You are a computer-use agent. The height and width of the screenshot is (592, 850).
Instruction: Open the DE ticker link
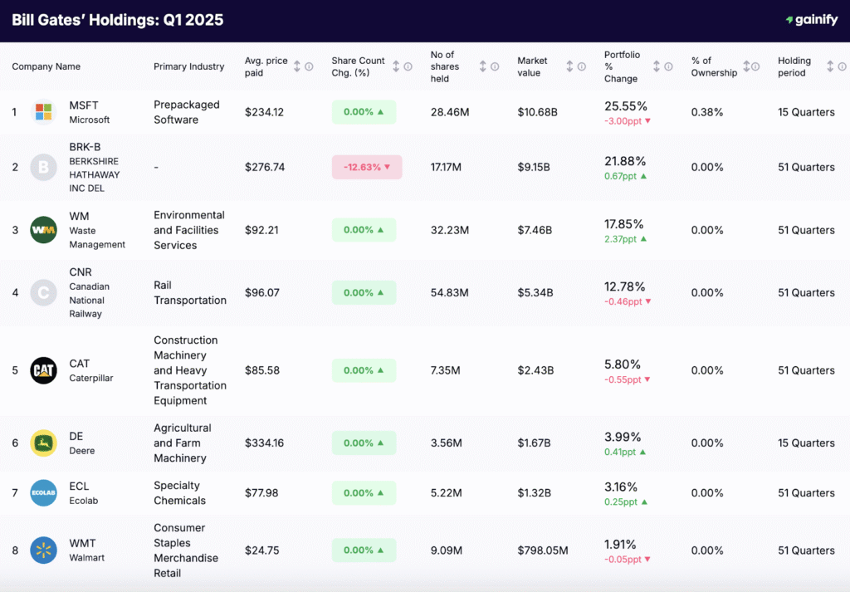(x=76, y=437)
